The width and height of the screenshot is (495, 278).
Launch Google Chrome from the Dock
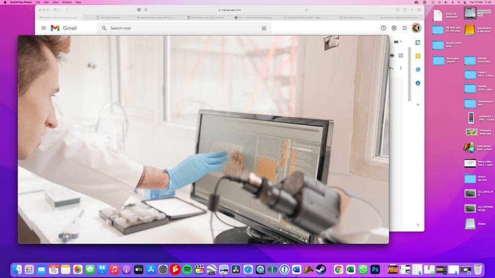point(338,269)
